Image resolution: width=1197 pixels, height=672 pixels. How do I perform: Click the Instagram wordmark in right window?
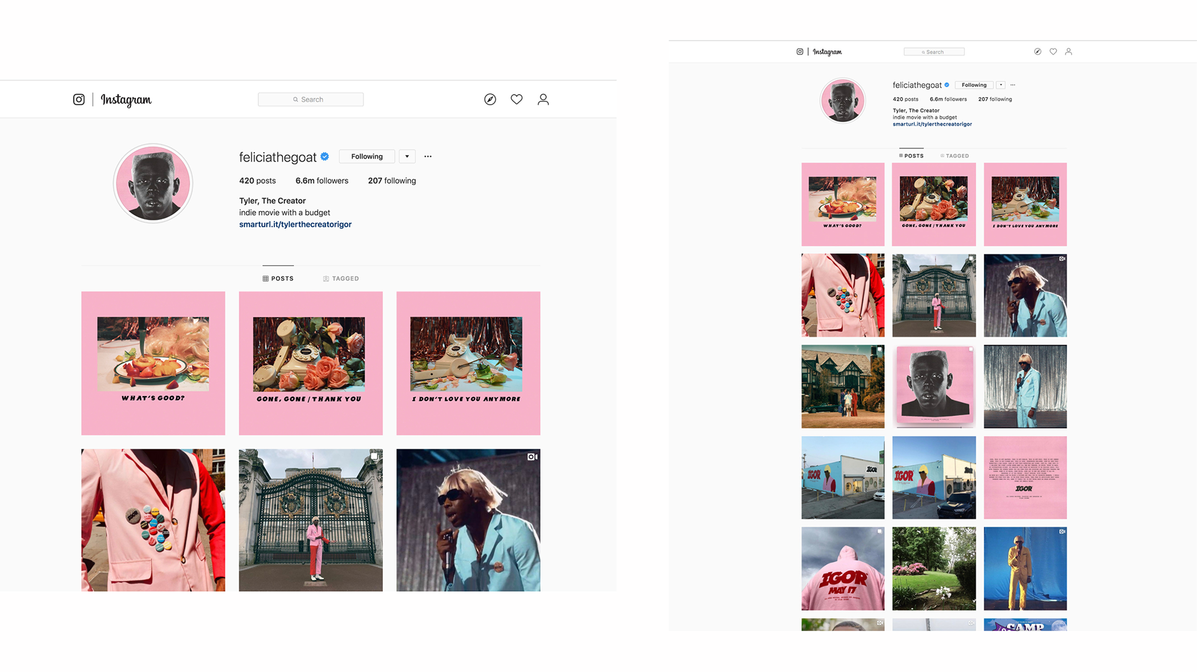[827, 52]
